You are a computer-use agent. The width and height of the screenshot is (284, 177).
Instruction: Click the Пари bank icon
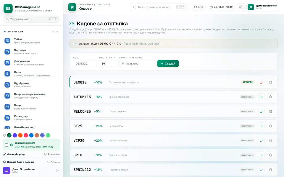[x=7, y=74]
